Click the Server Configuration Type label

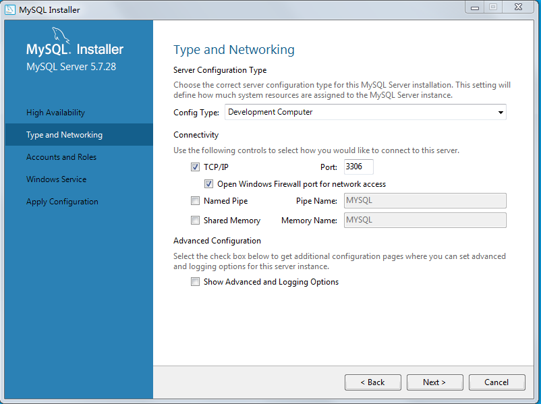[220, 70]
